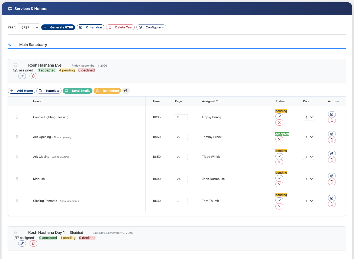Click the Generate 5788 button
This screenshot has height=259, width=354.
tap(58, 27)
